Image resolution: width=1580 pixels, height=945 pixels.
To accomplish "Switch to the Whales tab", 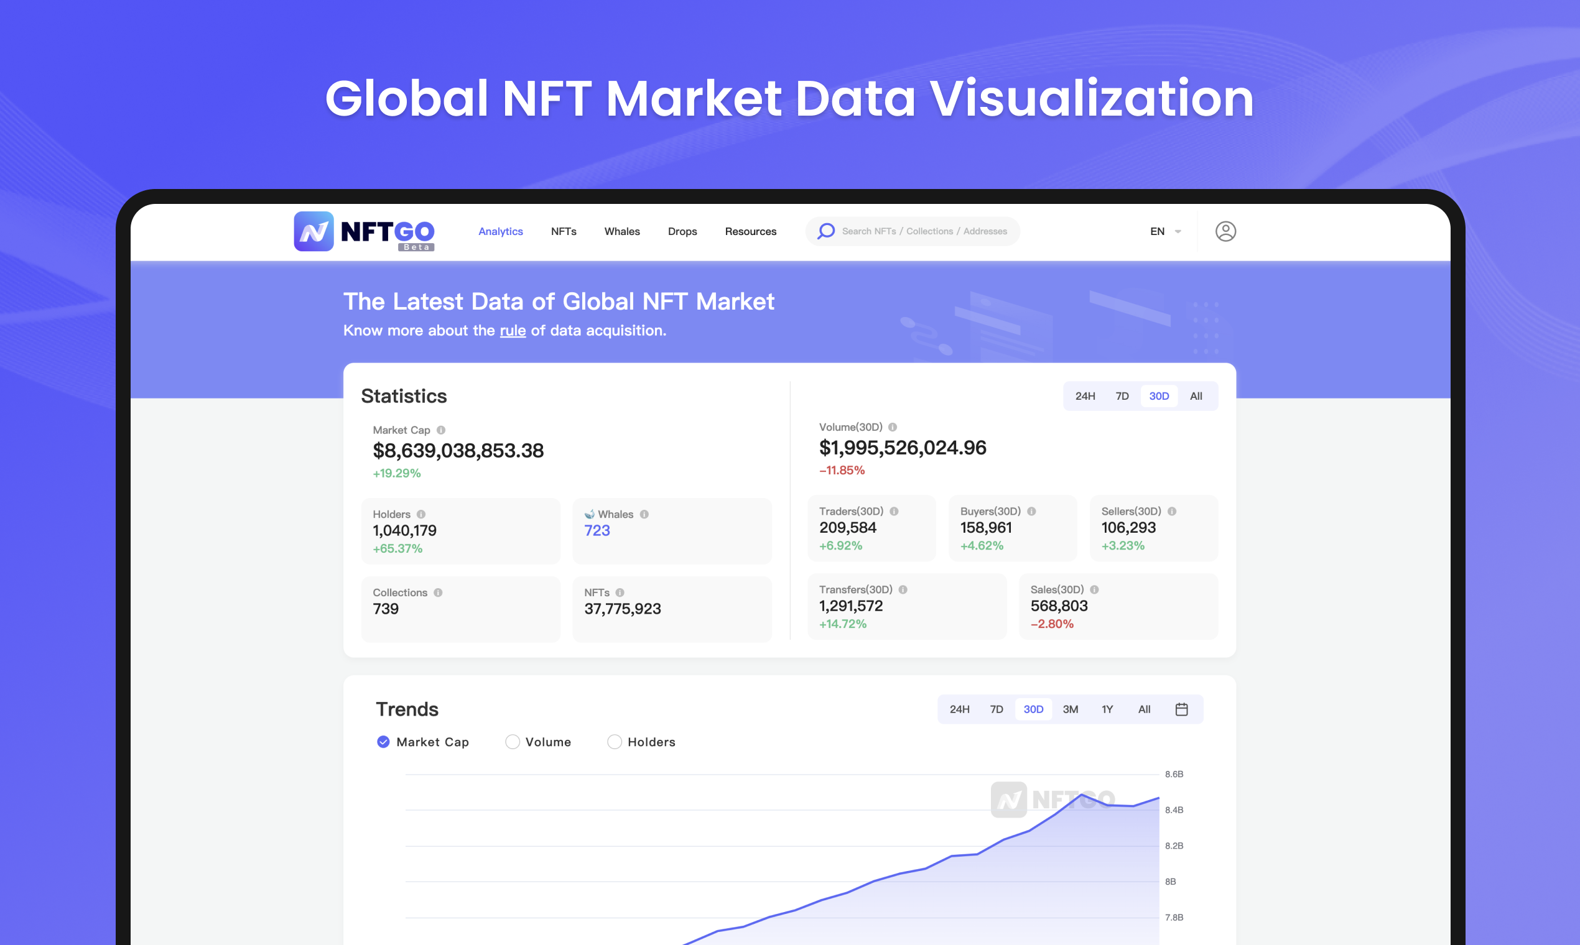I will tap(621, 231).
